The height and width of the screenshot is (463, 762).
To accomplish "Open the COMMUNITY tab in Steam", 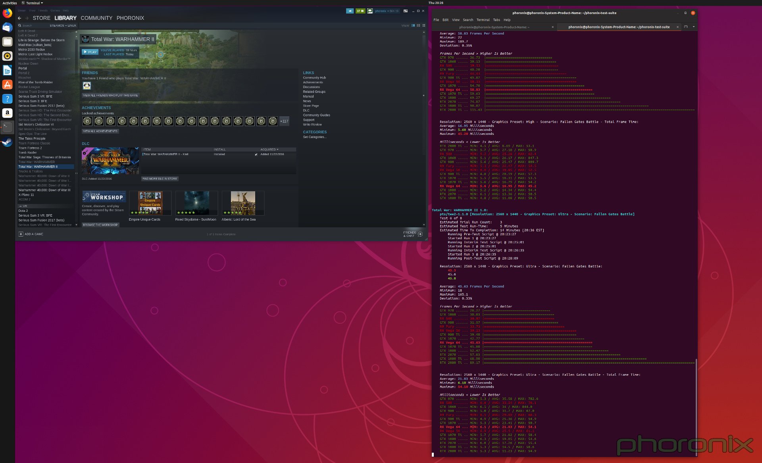I will pos(96,18).
